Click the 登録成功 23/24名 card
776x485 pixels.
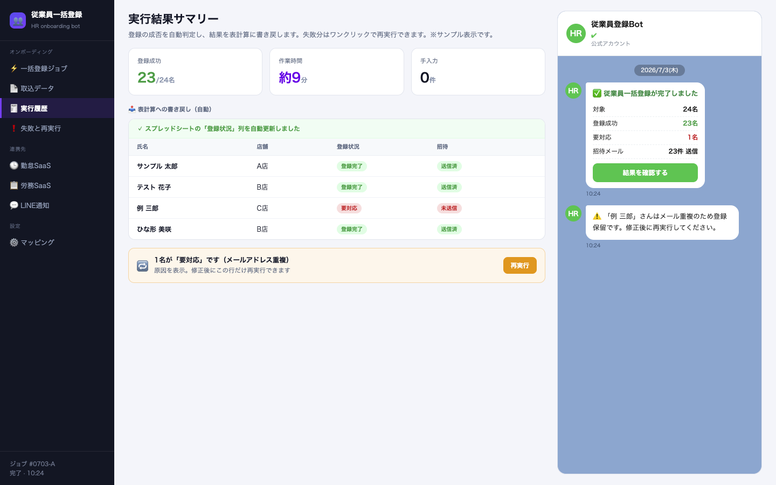tap(195, 72)
